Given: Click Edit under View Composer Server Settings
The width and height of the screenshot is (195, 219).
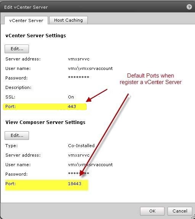Looking at the screenshot, I should (x=17, y=135).
